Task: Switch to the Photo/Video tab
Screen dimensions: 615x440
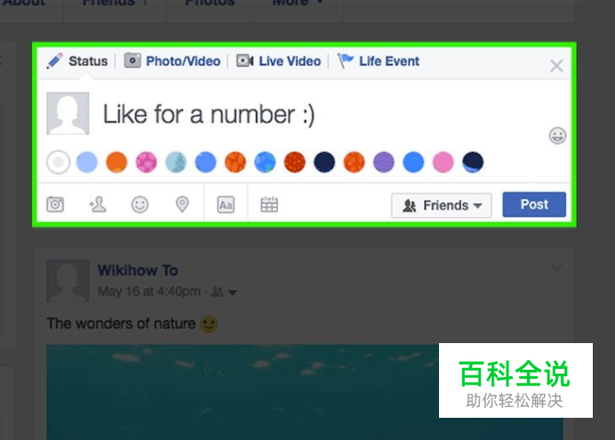Action: pos(172,60)
